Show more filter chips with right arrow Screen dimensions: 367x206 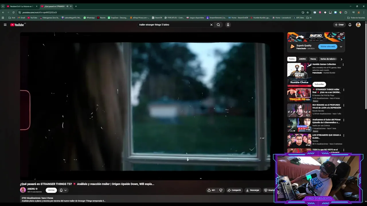pos(341,59)
